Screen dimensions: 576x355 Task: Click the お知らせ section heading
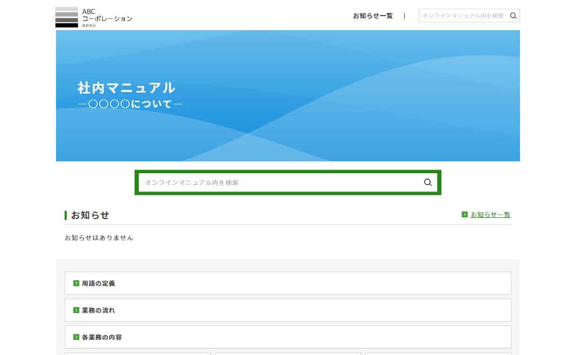coord(90,215)
